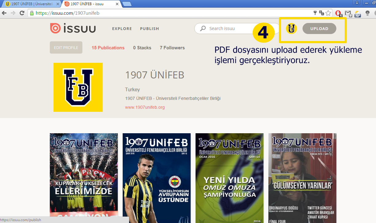Image resolution: width=376 pixels, height=223 pixels.
Task: Click the Edit Profile button
Action: (66, 47)
